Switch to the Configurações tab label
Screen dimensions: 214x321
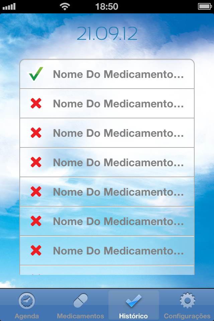coord(187,316)
